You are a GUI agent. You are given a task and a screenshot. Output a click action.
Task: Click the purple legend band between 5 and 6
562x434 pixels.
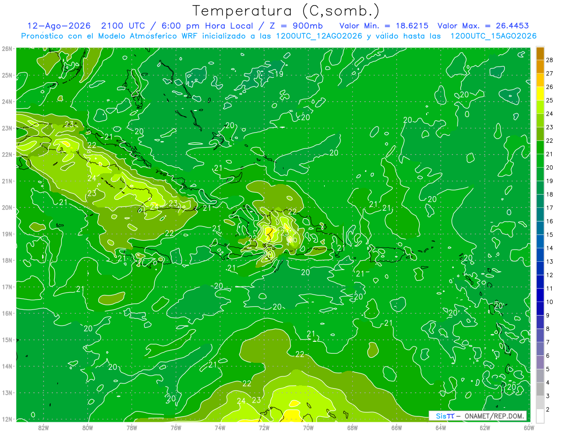click(x=540, y=362)
